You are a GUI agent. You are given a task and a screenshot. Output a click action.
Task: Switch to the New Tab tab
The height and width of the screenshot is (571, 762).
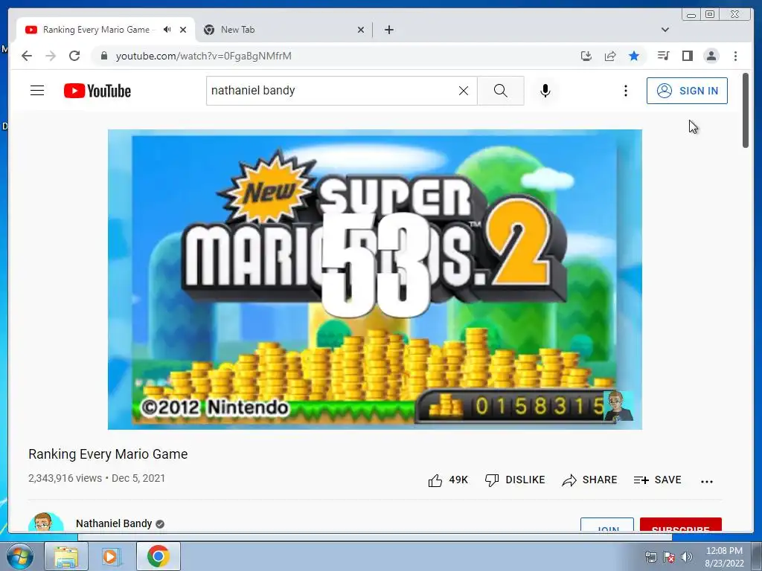(284, 30)
